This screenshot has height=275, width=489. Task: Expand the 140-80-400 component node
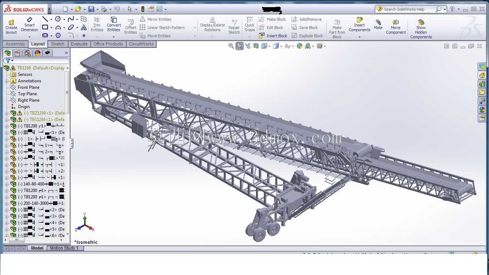6,184
